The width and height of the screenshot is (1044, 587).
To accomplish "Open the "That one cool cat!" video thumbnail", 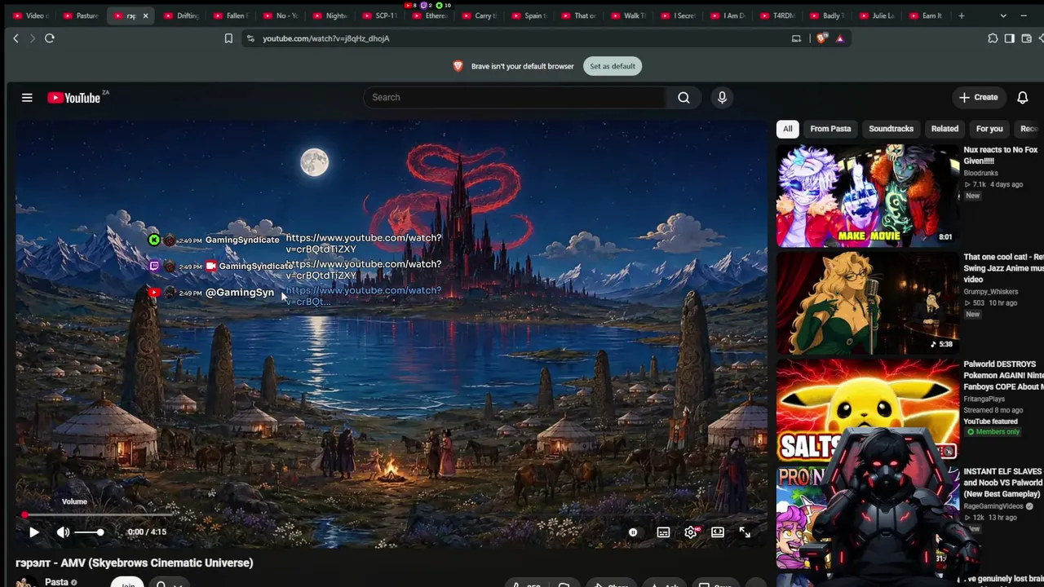I will (867, 302).
